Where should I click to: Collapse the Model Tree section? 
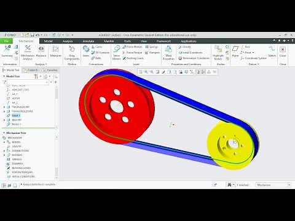tap(4, 76)
